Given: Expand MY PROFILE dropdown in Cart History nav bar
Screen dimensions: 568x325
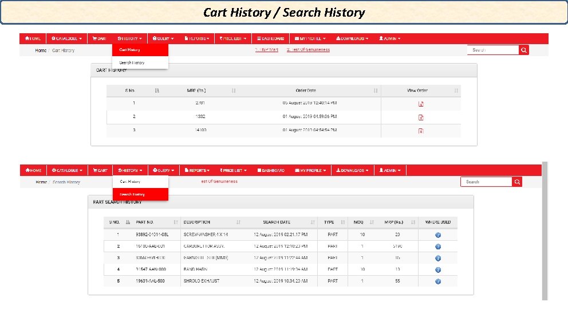Looking at the screenshot, I should 310,38.
